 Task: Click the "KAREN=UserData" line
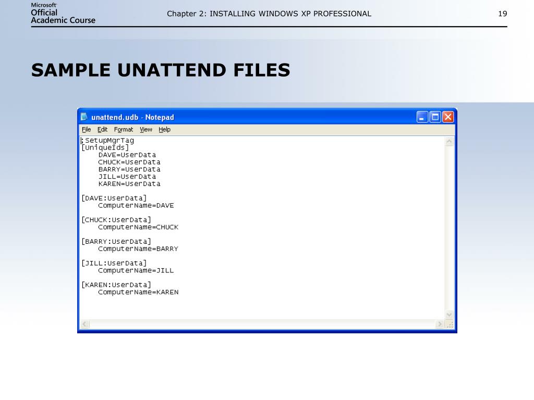tap(129, 184)
